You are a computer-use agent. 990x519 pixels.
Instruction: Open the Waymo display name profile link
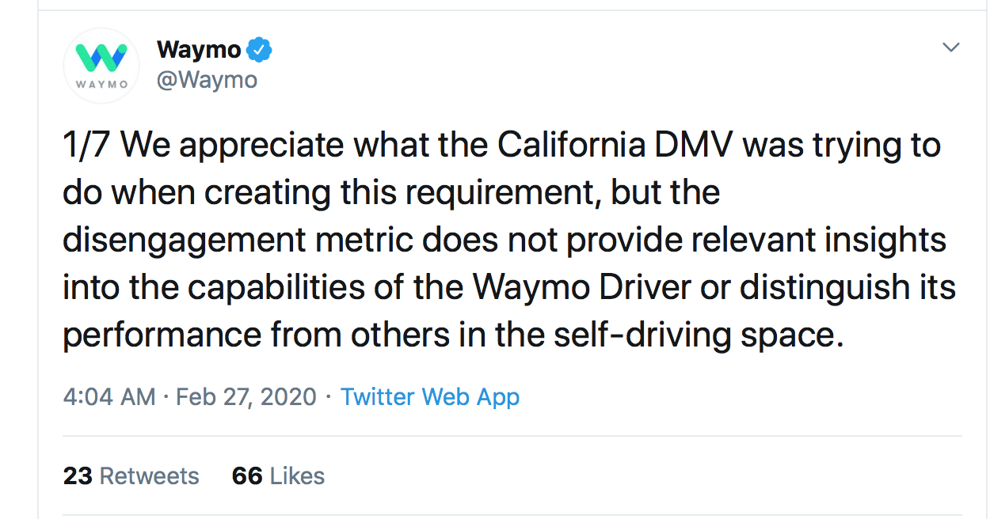point(199,50)
